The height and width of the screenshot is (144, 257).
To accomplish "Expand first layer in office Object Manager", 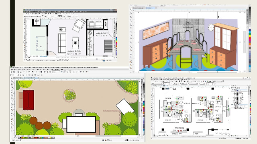I will pos(233,94).
